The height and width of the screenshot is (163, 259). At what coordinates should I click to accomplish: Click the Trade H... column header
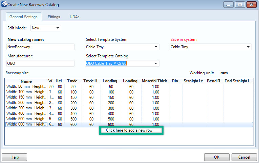[91, 81]
